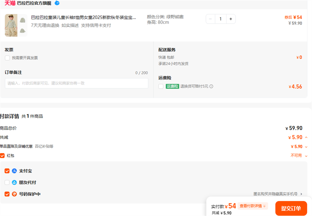This screenshot has height=216, width=312.
Task: Click the Alipay 支付宝 icon
Action: click(14, 171)
